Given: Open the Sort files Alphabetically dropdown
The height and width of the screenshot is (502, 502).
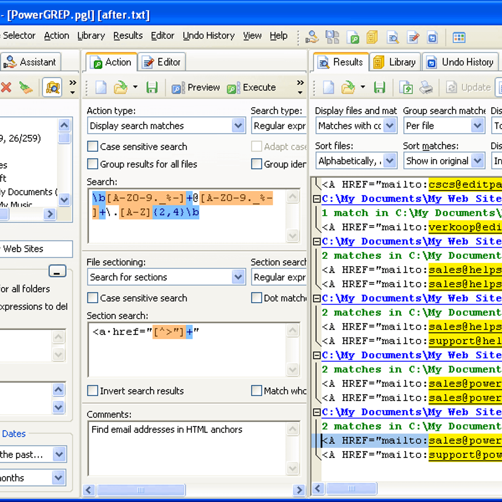Looking at the screenshot, I should coord(389,161).
